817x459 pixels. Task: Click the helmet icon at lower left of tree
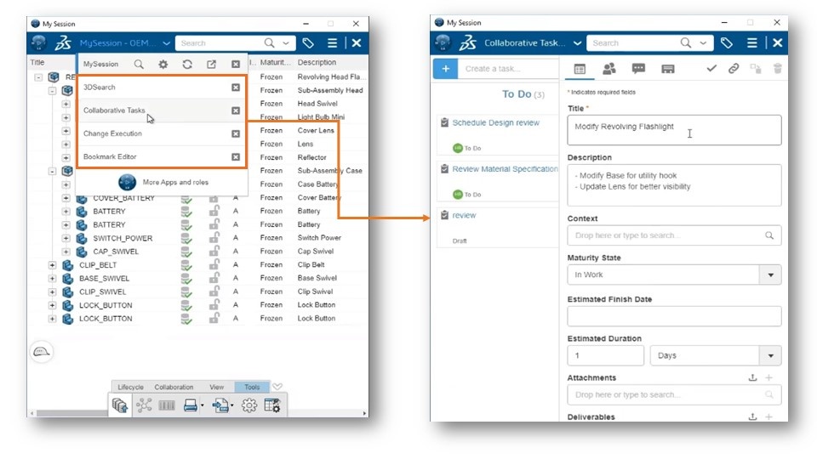click(41, 352)
